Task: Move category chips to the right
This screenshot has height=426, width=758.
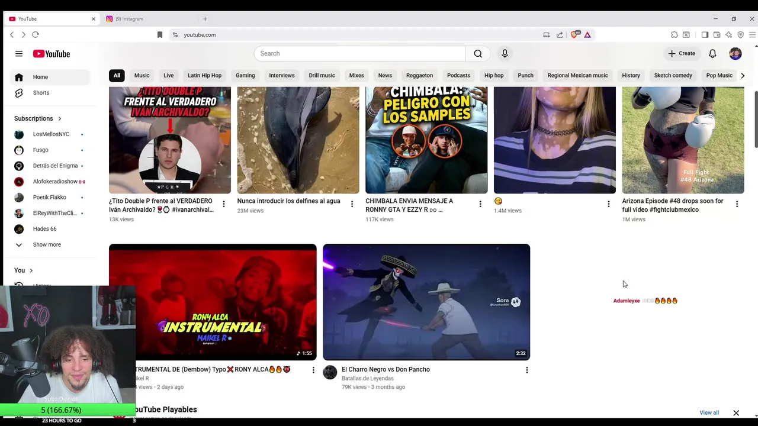Action: tap(743, 75)
